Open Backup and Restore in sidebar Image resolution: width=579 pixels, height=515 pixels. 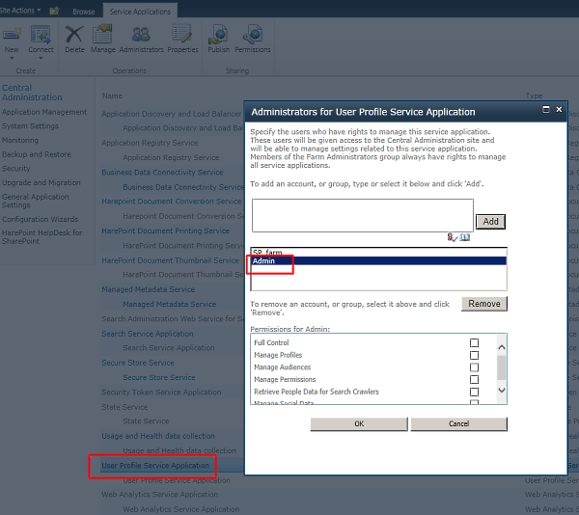click(x=37, y=154)
